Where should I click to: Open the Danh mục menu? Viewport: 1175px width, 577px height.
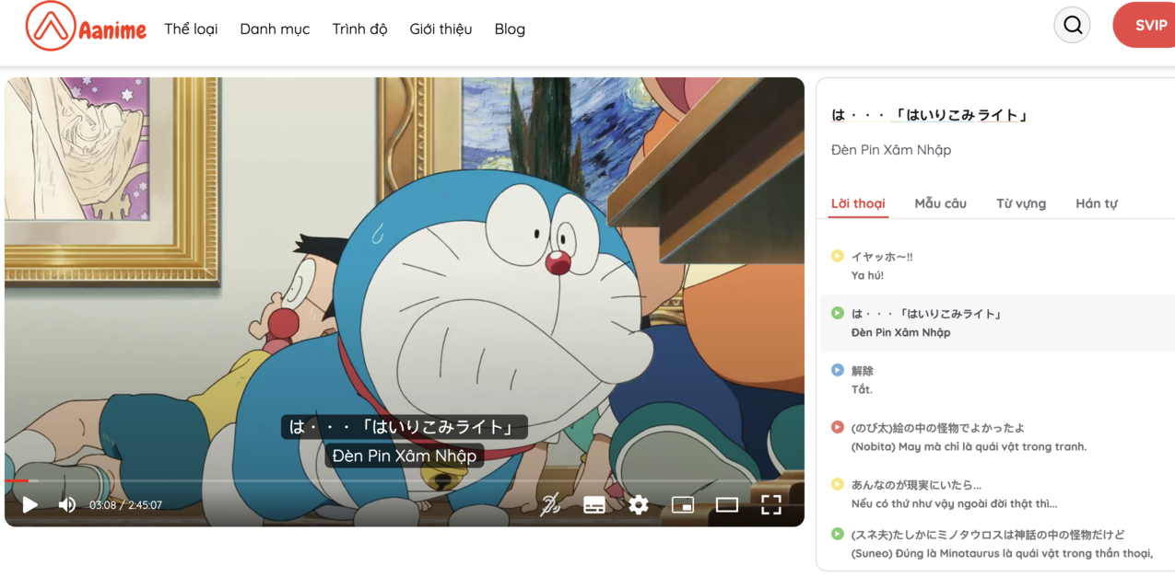[x=275, y=29]
